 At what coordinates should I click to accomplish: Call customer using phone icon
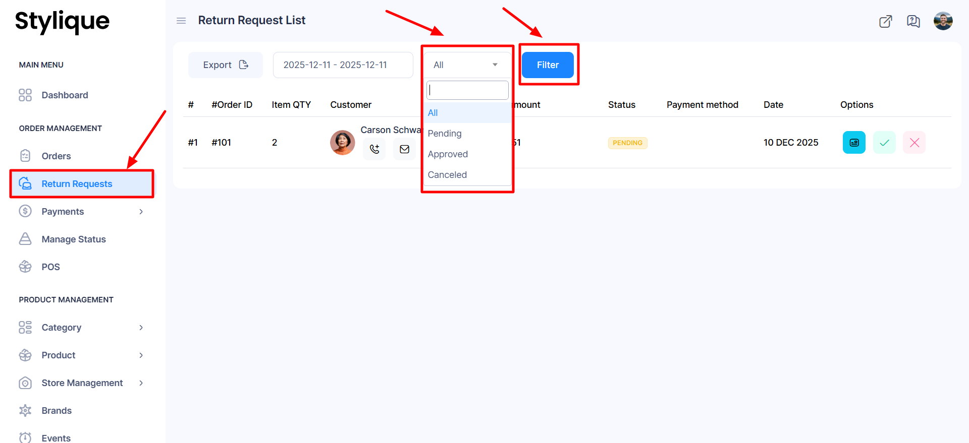[374, 149]
